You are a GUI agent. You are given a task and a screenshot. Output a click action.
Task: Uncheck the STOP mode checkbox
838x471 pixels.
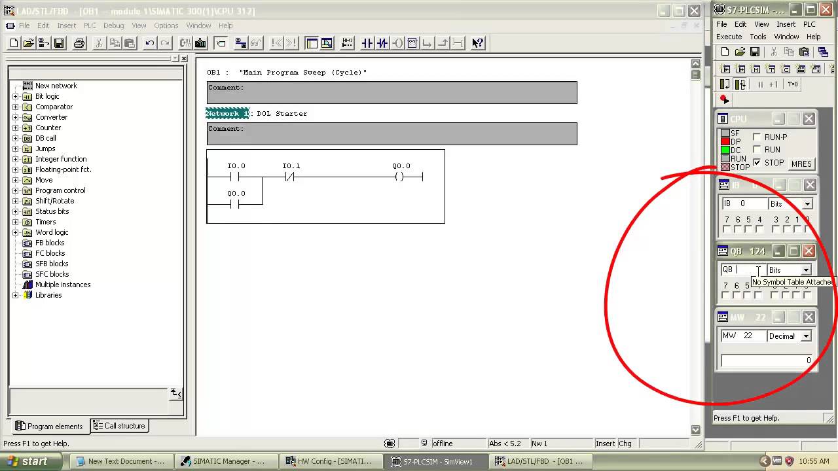click(757, 162)
